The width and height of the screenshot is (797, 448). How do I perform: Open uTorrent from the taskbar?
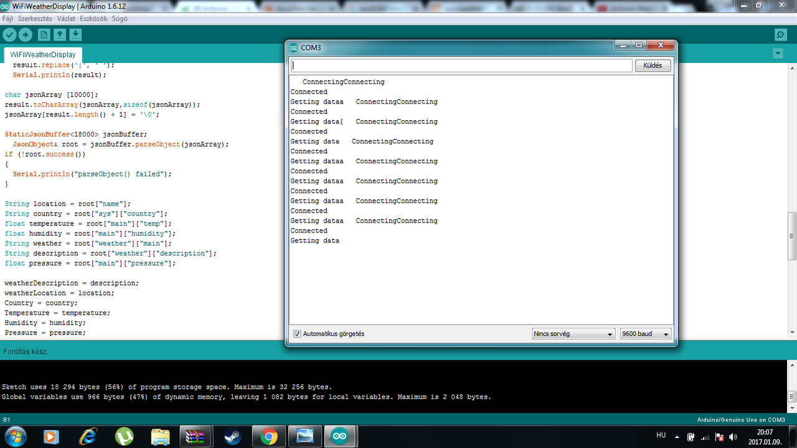click(125, 436)
